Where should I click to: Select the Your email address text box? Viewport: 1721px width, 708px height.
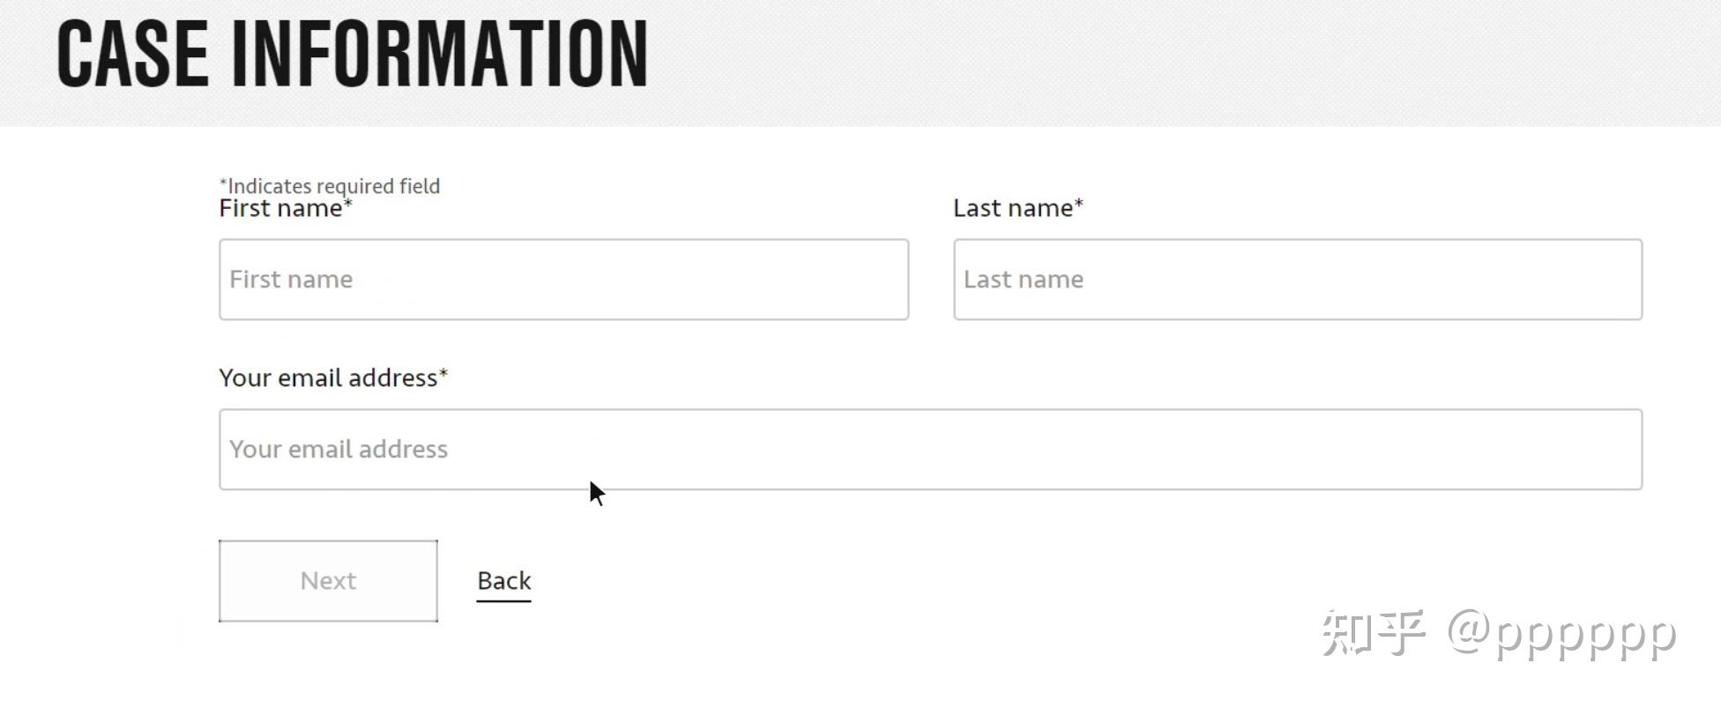tap(930, 450)
